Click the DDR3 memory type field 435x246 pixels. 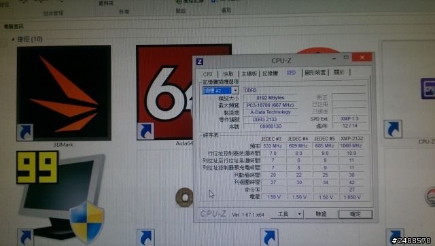pos(304,90)
